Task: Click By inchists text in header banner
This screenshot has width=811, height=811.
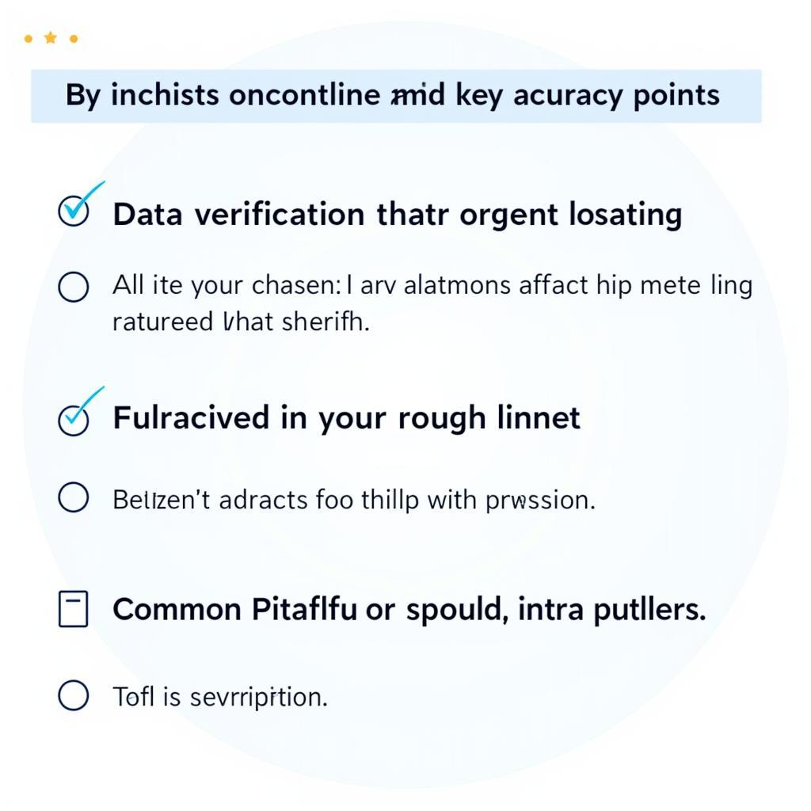Action: (143, 96)
